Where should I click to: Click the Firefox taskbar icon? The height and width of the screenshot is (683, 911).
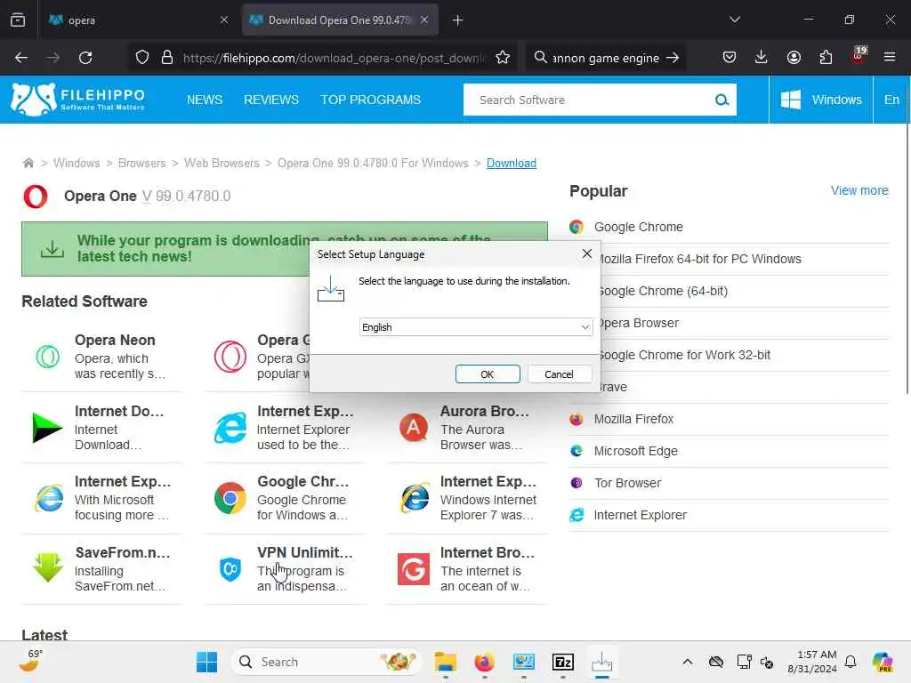[x=485, y=662]
